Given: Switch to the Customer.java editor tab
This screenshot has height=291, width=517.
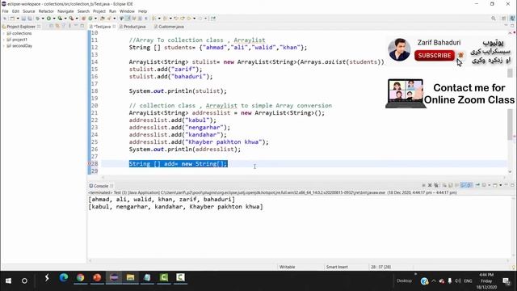Looking at the screenshot, I should pyautogui.click(x=169, y=27).
